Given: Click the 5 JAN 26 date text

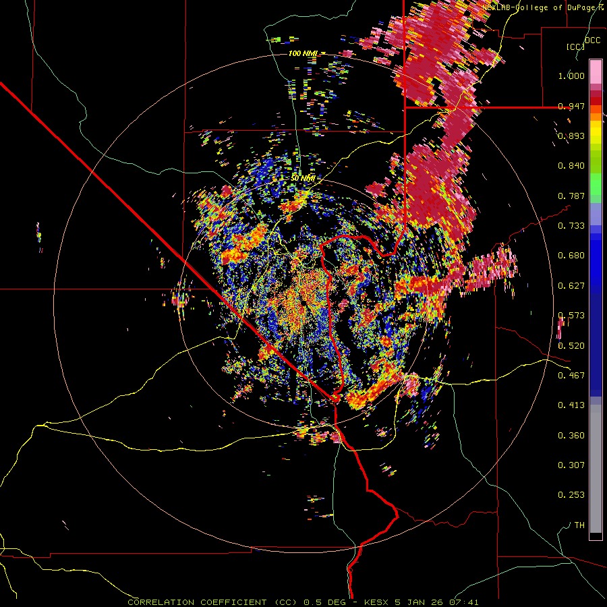Looking at the screenshot, I should (420, 602).
